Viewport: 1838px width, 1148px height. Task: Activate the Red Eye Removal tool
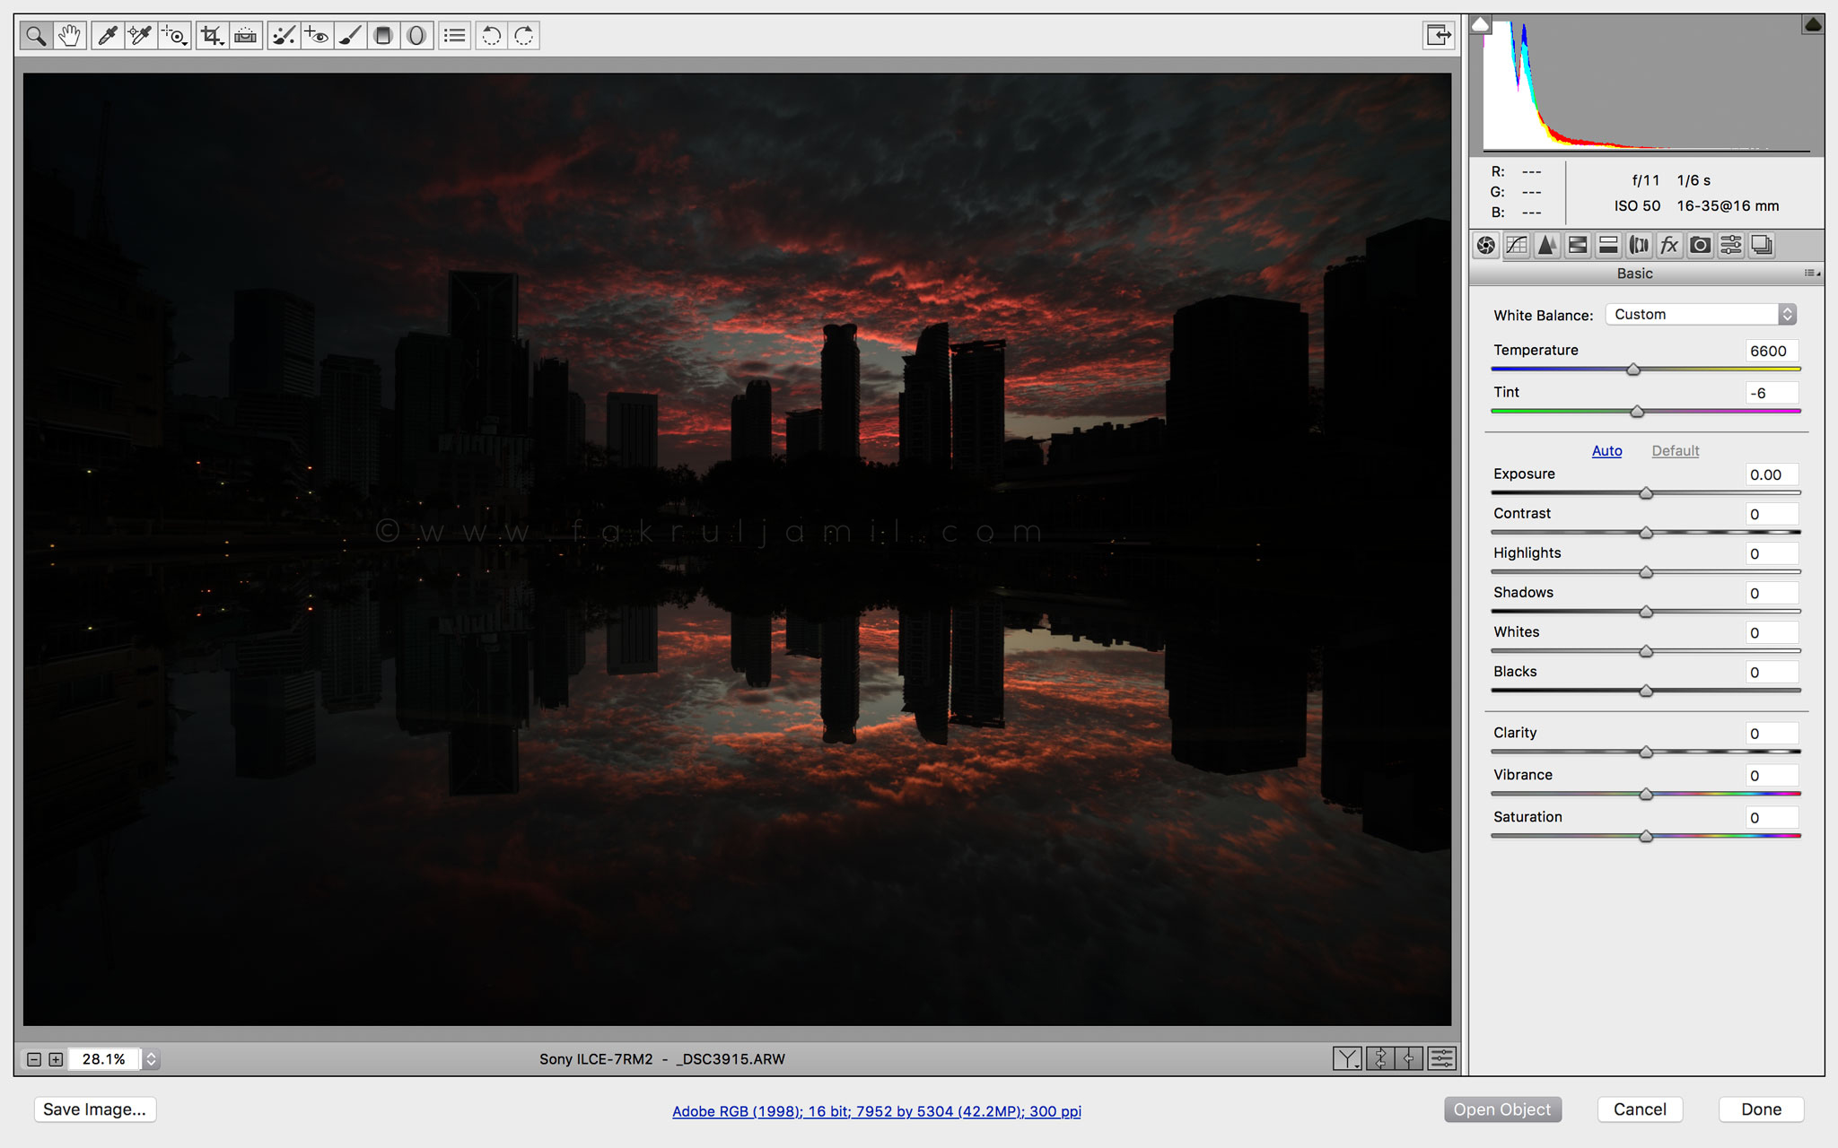(317, 36)
